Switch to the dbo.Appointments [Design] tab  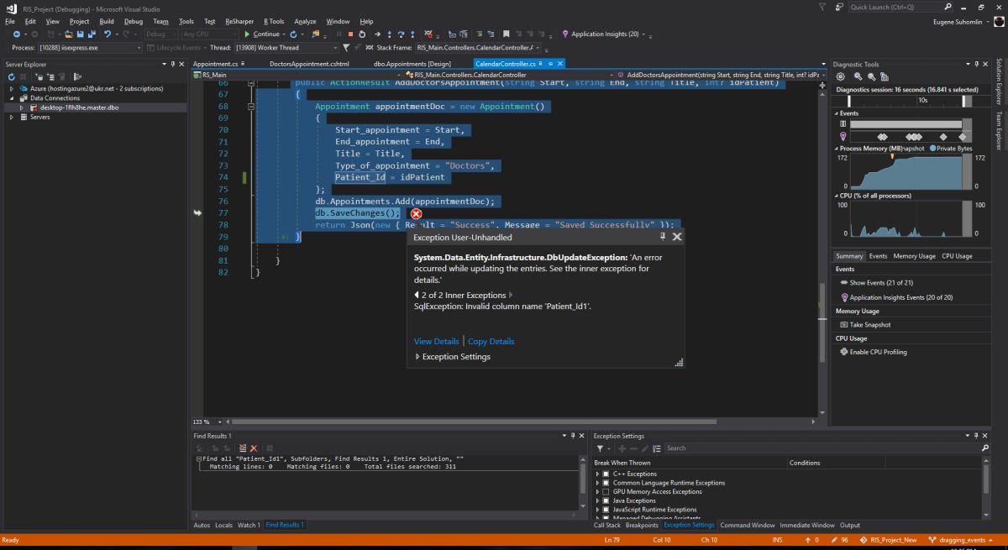412,63
